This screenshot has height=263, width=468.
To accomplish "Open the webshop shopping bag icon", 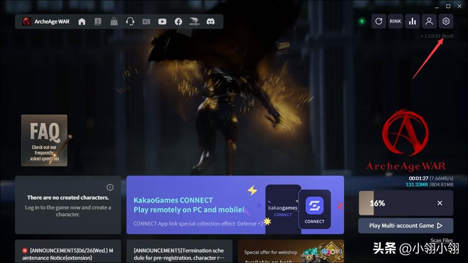I will tap(114, 22).
